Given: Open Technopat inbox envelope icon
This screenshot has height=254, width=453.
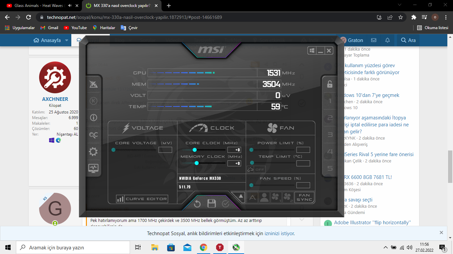Looking at the screenshot, I should click(x=374, y=40).
